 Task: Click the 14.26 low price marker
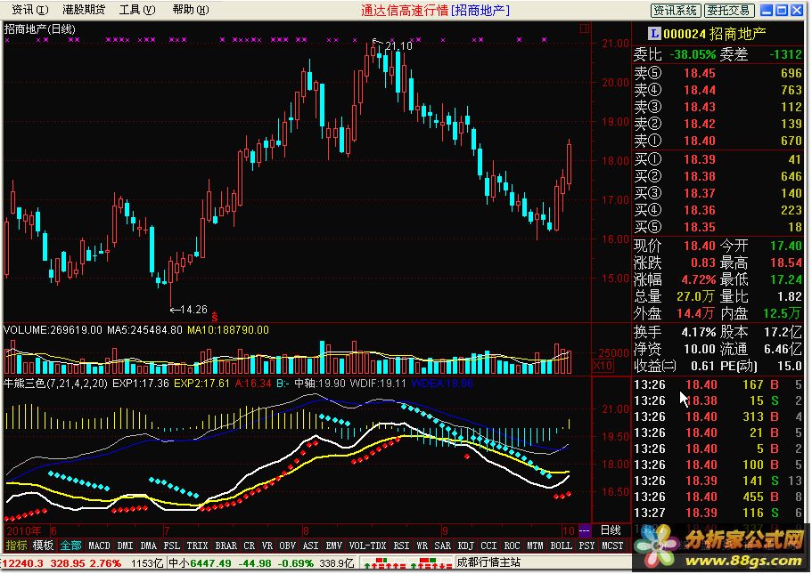point(193,310)
